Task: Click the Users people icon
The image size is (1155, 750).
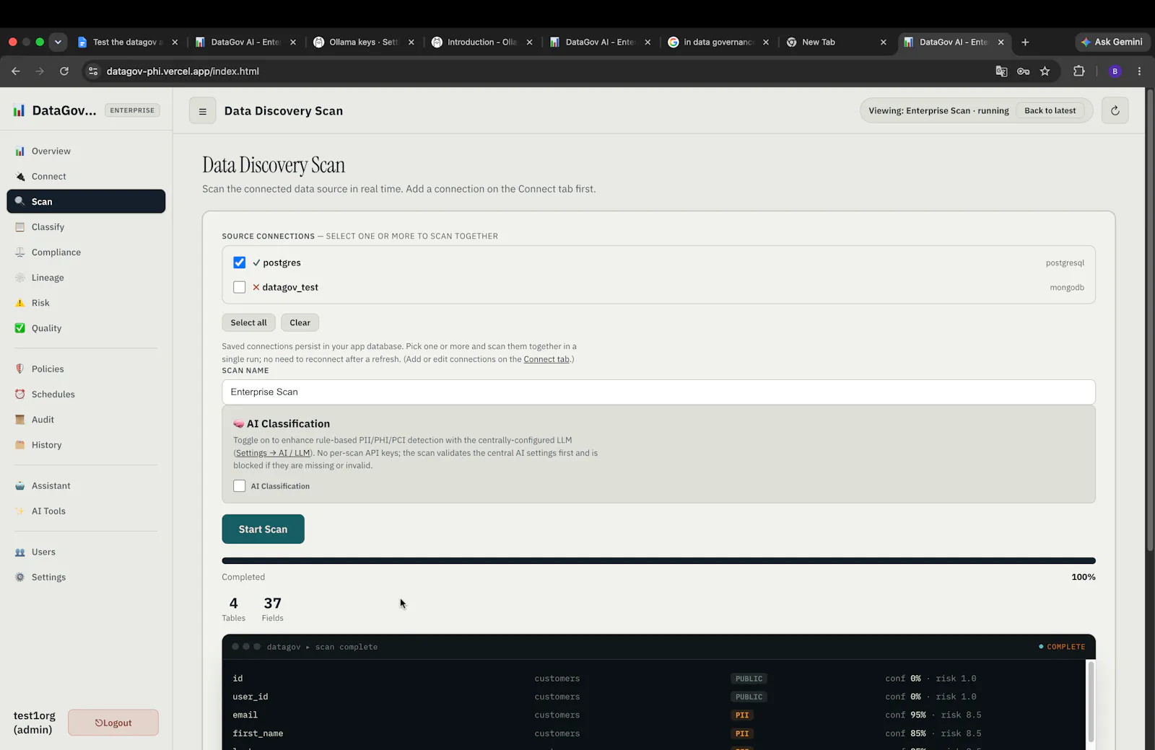Action: click(x=20, y=552)
